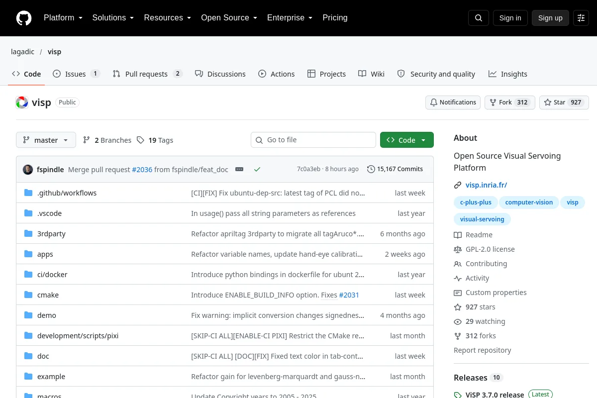Click the cmake folder icon

click(x=28, y=295)
